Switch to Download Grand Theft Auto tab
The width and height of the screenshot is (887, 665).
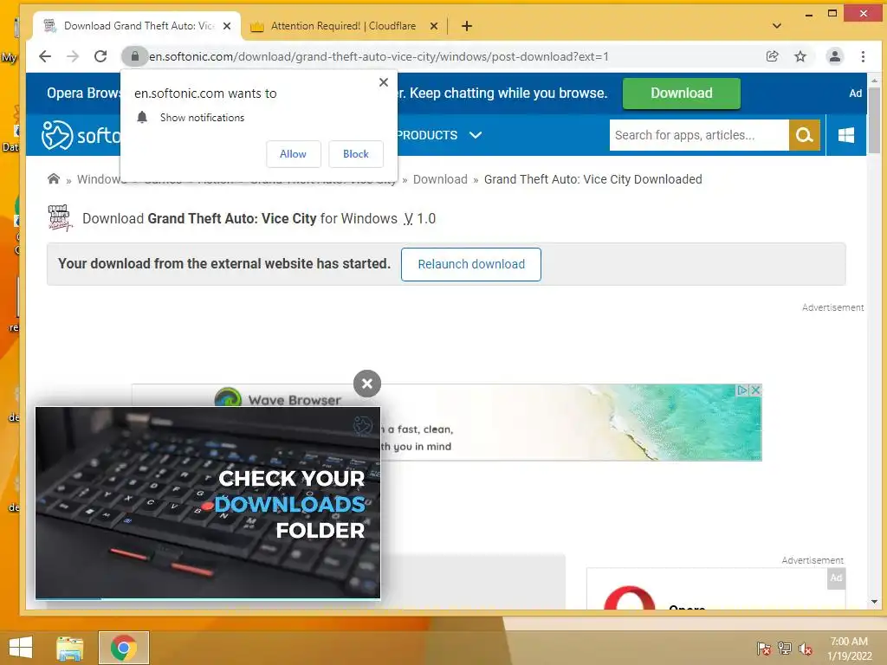click(x=138, y=26)
